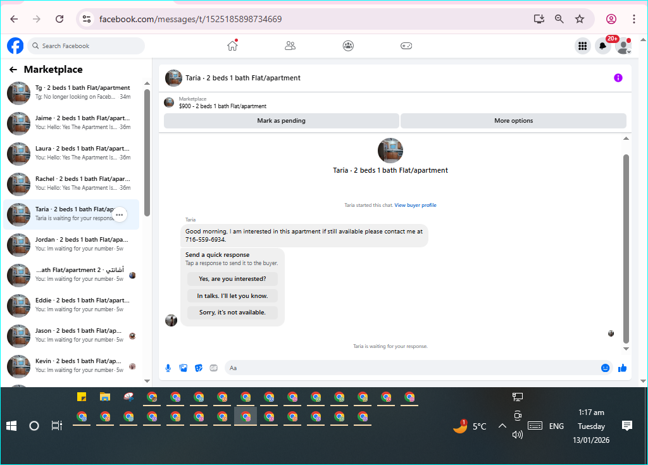Choose a sticker icon in the composer
This screenshot has width=648, height=465.
(199, 368)
